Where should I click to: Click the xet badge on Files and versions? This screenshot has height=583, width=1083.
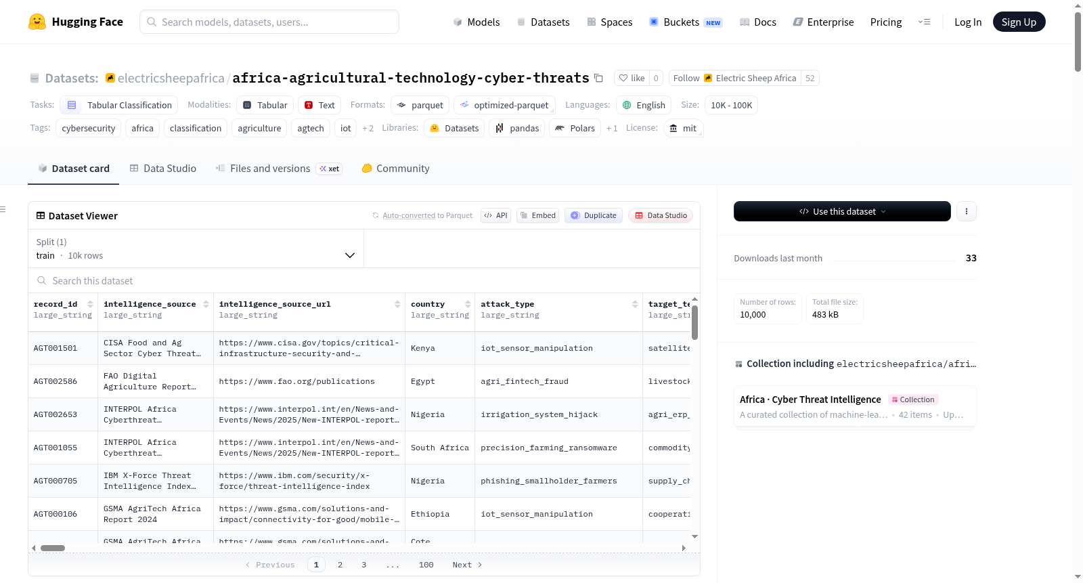329,169
